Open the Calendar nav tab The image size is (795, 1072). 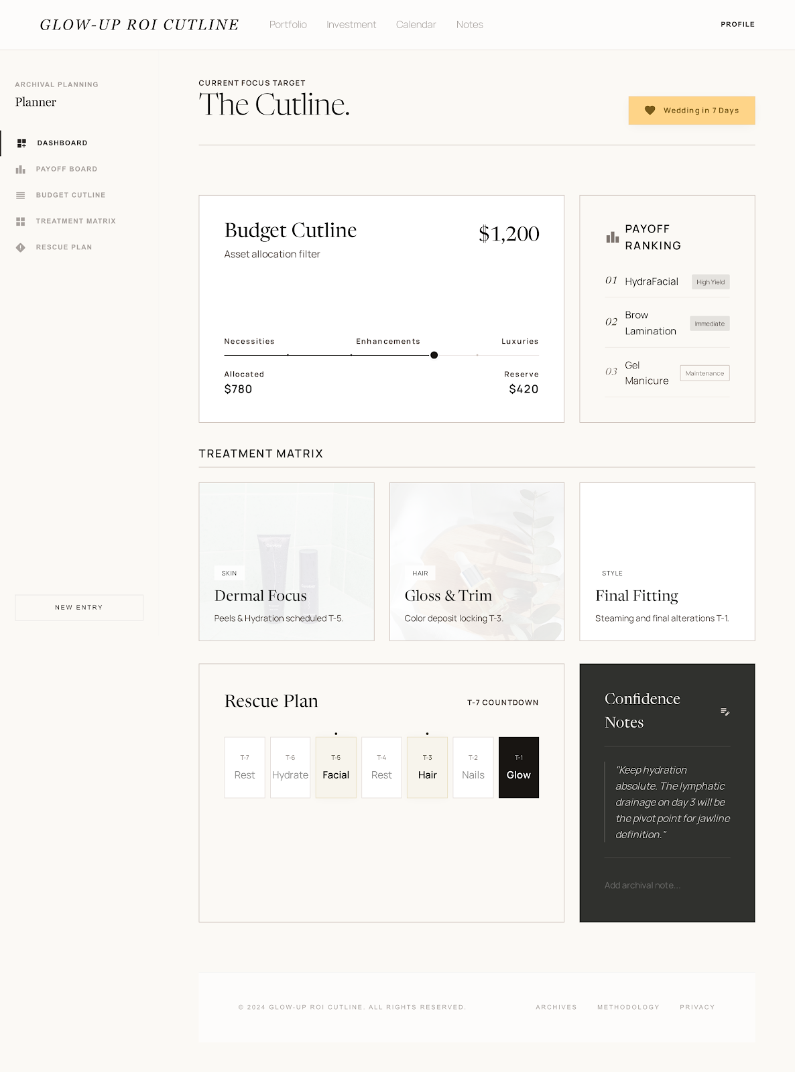tap(416, 25)
